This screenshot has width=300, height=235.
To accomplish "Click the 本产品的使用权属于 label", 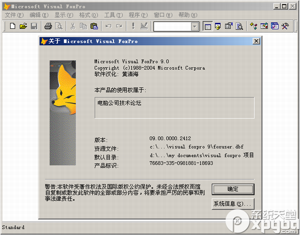I will pyautogui.click(x=120, y=90).
